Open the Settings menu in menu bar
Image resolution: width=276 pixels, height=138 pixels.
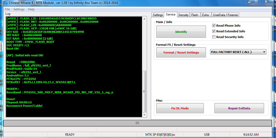[19, 9]
